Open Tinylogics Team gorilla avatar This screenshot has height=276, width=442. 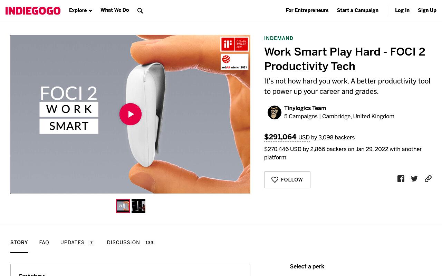275,112
